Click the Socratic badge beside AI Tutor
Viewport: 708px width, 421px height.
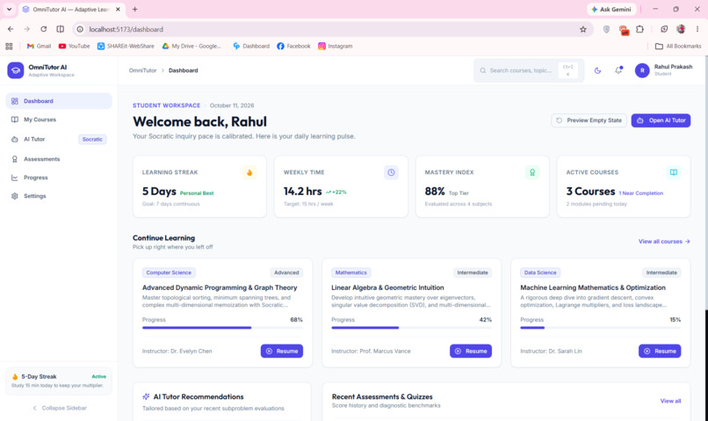[92, 139]
